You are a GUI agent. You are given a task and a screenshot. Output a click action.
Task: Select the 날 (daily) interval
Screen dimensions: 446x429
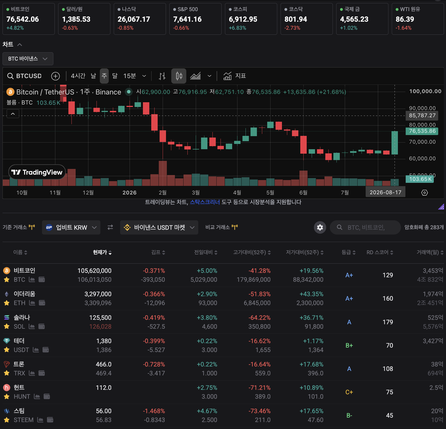click(x=93, y=76)
